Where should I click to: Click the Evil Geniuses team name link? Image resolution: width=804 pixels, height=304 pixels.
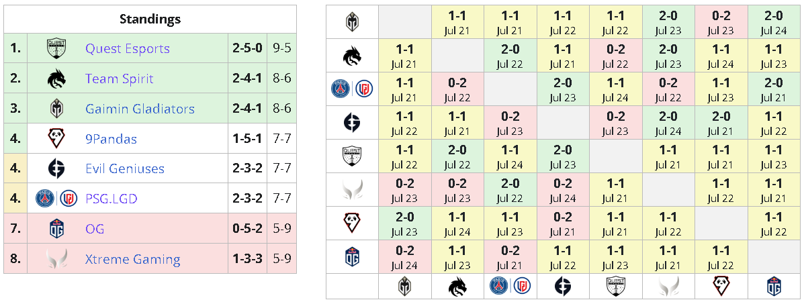click(x=125, y=168)
